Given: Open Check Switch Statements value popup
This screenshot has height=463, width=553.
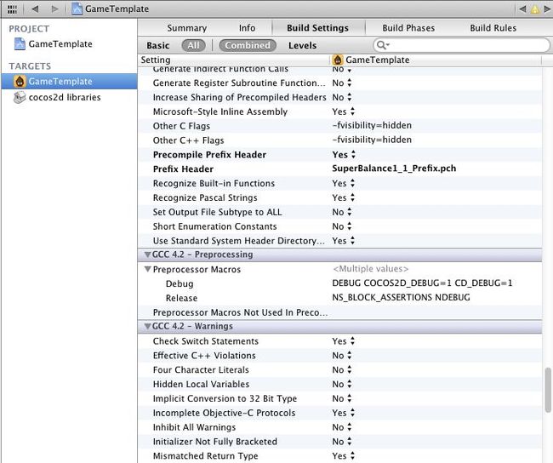Looking at the screenshot, I should click(343, 341).
